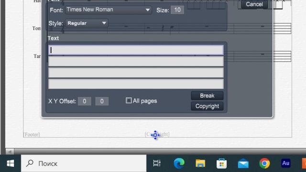Launch Microsoft Edge from the taskbar
Screen dimensions: 306x172
pyautogui.click(x=179, y=163)
